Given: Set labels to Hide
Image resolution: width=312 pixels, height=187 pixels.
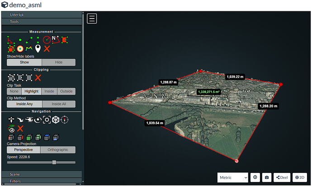Looking at the screenshot, I should tap(59, 62).
